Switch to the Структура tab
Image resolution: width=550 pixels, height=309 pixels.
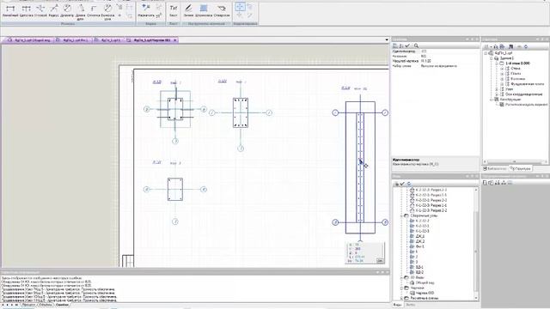(520, 168)
